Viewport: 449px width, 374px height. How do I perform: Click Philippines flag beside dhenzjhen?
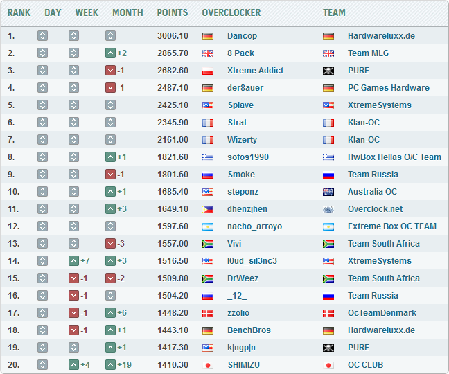(x=208, y=209)
